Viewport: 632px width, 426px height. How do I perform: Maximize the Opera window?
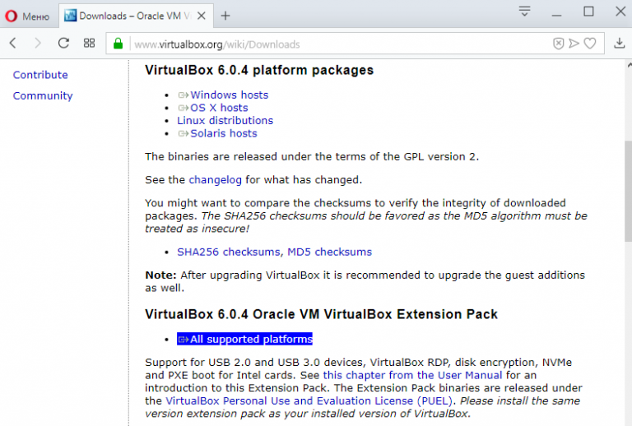point(588,12)
